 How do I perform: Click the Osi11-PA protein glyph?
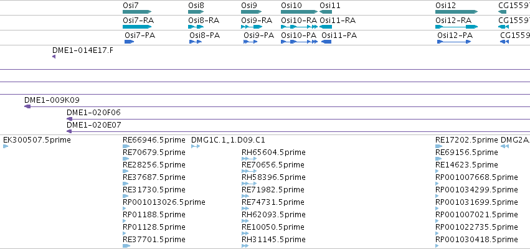pyautogui.click(x=326, y=42)
